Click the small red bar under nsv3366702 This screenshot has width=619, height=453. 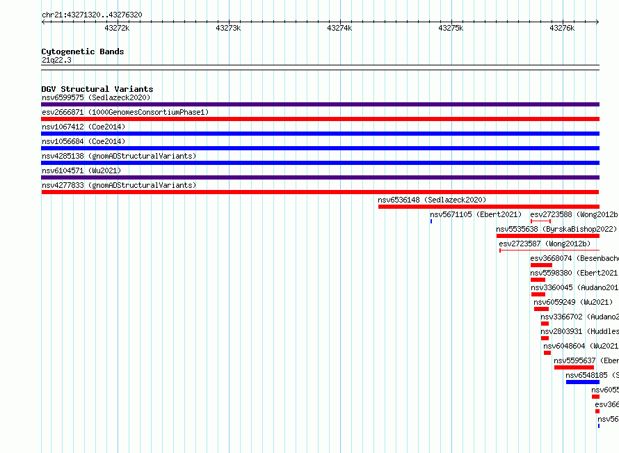[545, 324]
